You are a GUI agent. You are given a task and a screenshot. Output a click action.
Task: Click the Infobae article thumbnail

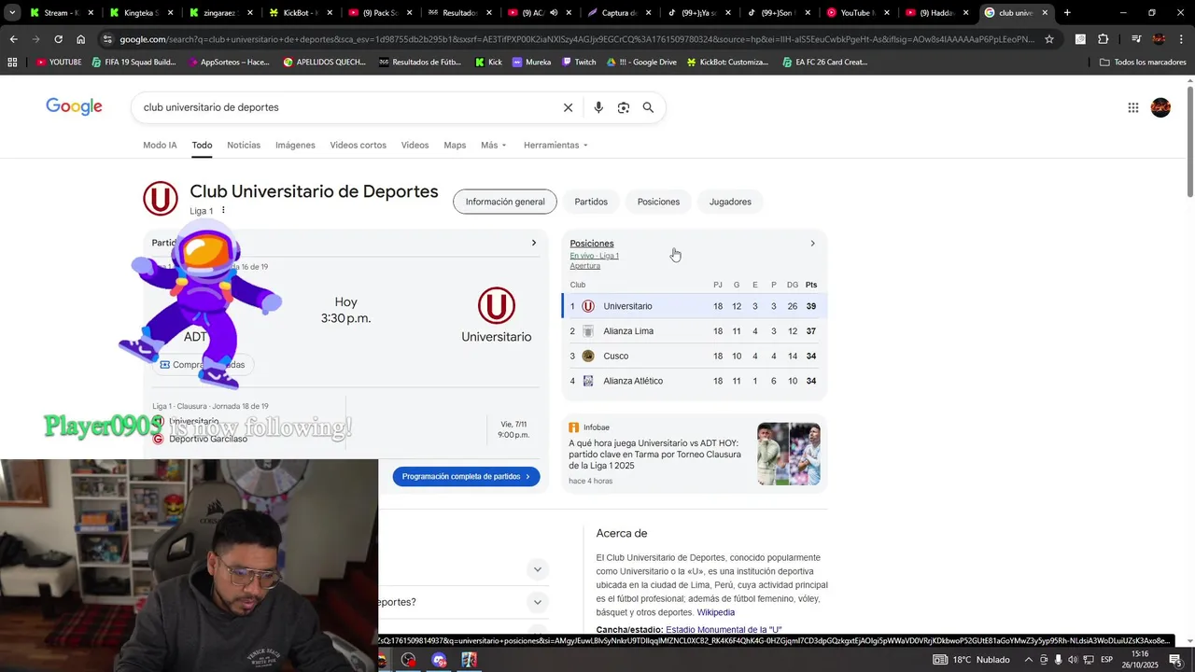[x=789, y=454]
